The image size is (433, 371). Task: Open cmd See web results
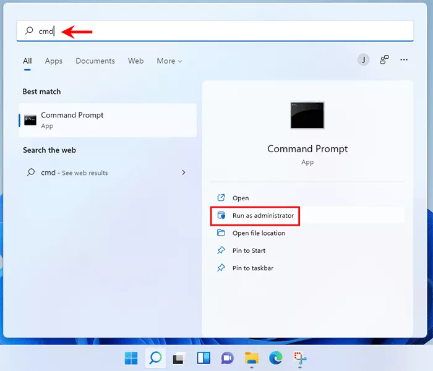pos(108,173)
